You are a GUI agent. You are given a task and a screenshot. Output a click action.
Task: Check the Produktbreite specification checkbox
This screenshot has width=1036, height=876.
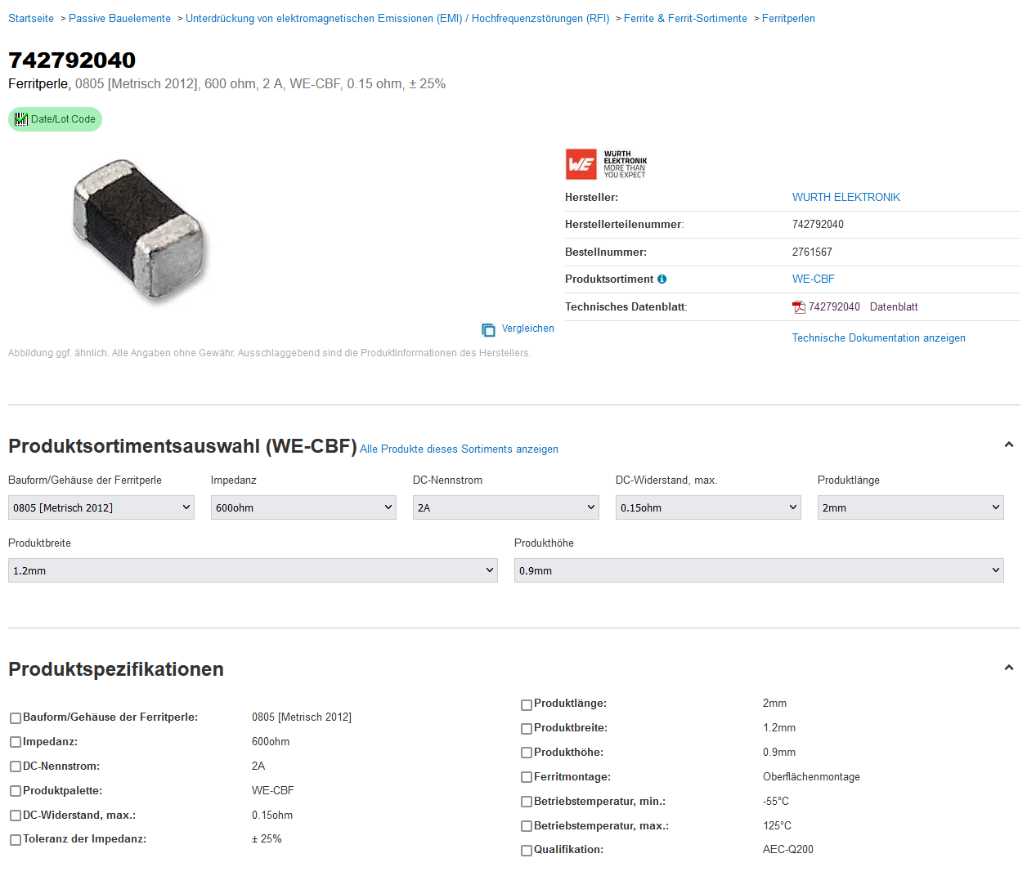coord(527,729)
